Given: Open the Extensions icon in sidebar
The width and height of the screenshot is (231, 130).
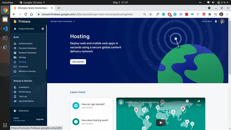Looking at the screenshot, I should (x=15, y=111).
